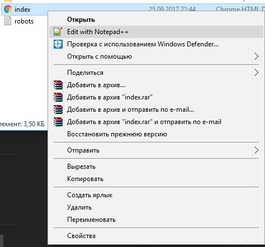Click WinRAR icon for archive and e-mail option
The image size is (265, 247).
pos(58,110)
